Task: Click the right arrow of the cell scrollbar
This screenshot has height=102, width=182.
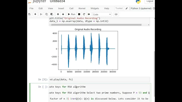Action: [x=149, y=25]
